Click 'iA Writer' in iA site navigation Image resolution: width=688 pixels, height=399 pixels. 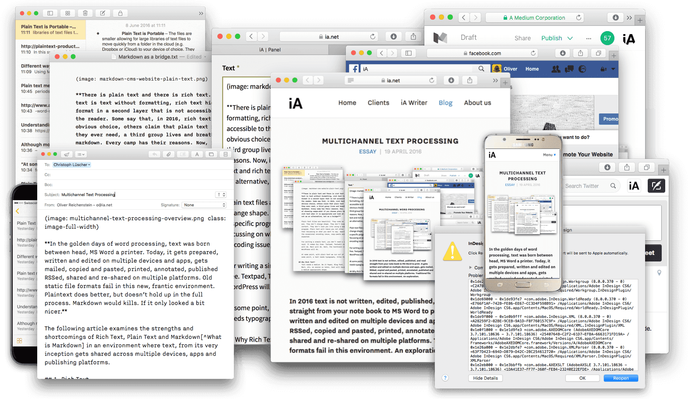point(414,102)
